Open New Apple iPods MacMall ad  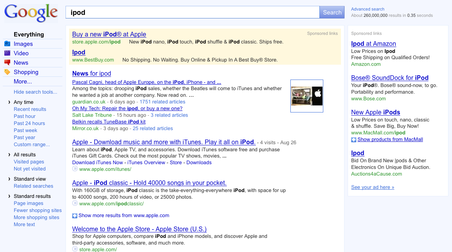coord(375,112)
